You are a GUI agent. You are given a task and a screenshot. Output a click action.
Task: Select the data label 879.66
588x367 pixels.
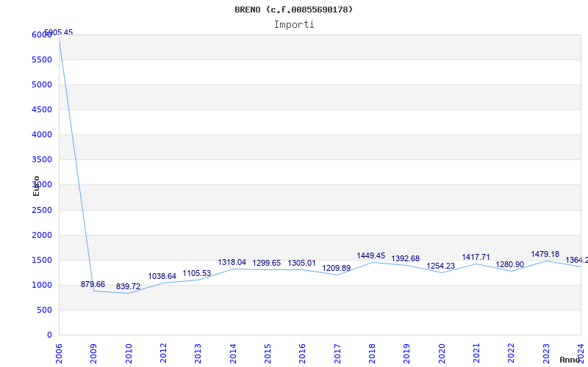93,284
